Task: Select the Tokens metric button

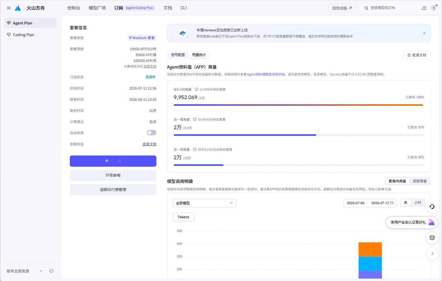Action: pyautogui.click(x=183, y=217)
